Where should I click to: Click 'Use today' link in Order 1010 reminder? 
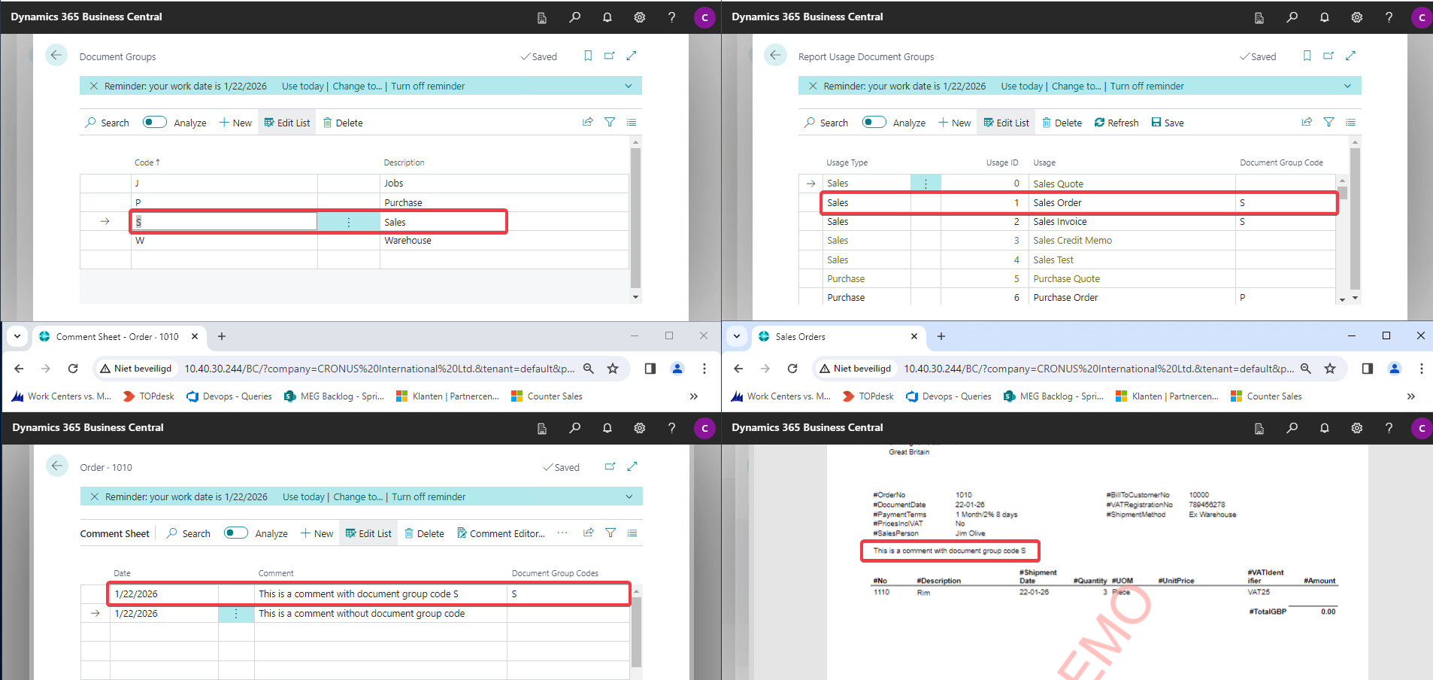click(x=303, y=496)
